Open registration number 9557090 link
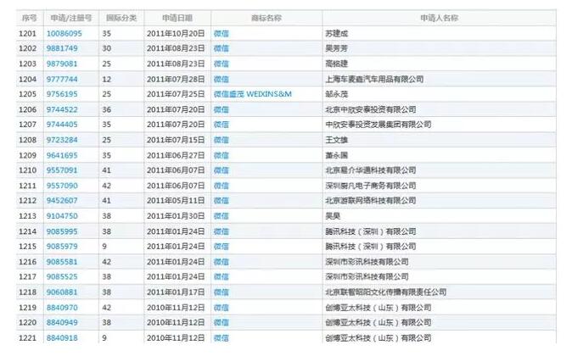This screenshot has height=356, width=572. [x=62, y=186]
